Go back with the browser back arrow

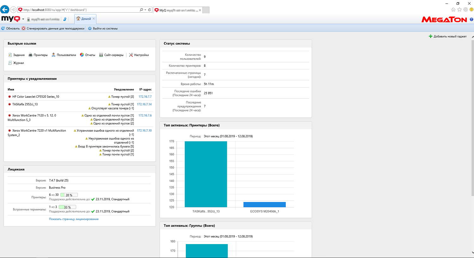[5, 9]
